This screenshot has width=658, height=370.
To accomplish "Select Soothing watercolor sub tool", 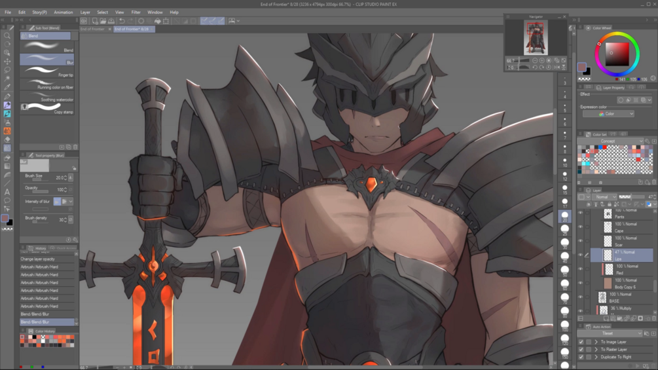I will [x=47, y=96].
